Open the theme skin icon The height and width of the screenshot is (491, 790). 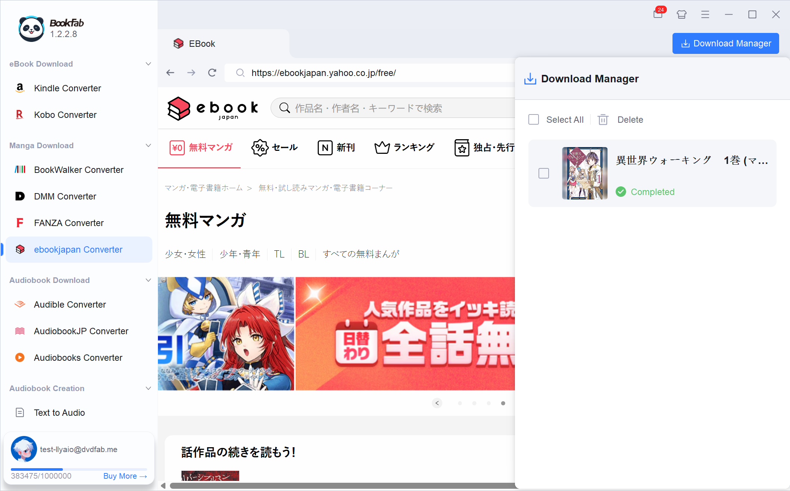(x=681, y=14)
